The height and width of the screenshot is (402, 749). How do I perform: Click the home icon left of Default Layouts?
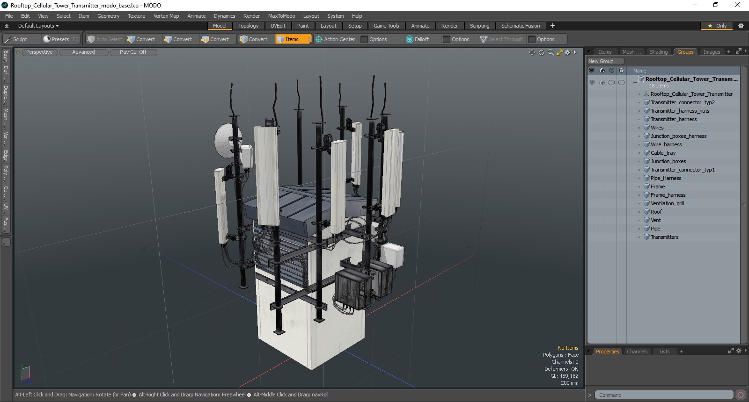point(7,26)
